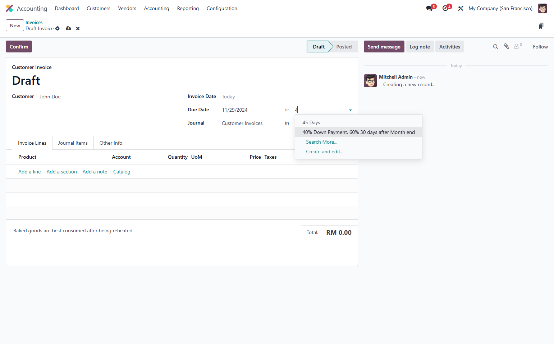Switch to the Other Info tab

pyautogui.click(x=111, y=143)
